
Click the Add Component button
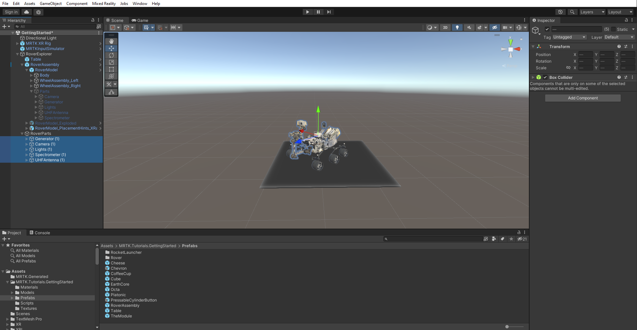tap(583, 98)
